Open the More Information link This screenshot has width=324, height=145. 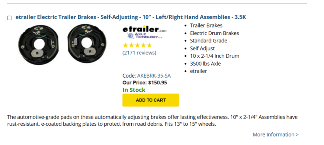tap(276, 134)
